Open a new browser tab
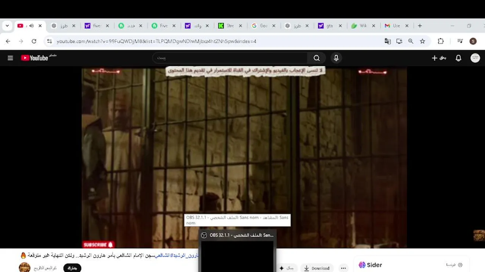 pos(420,26)
